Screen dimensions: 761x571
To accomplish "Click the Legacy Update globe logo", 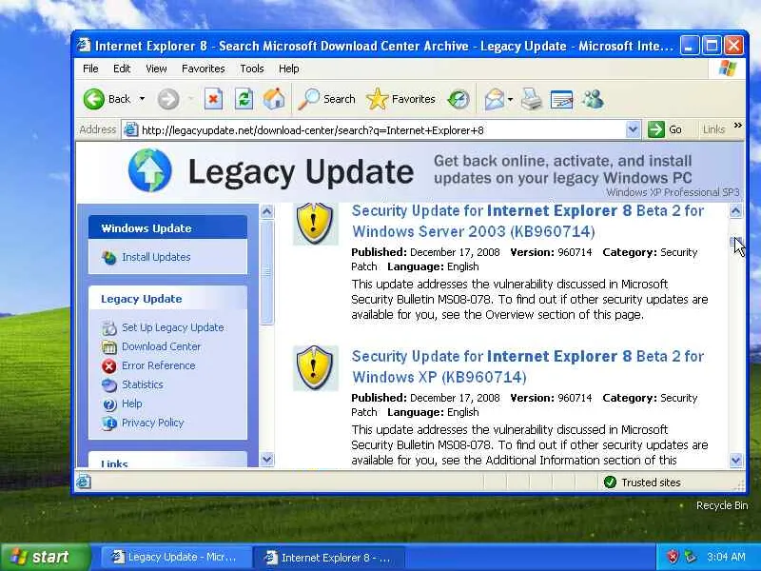I will (x=150, y=170).
